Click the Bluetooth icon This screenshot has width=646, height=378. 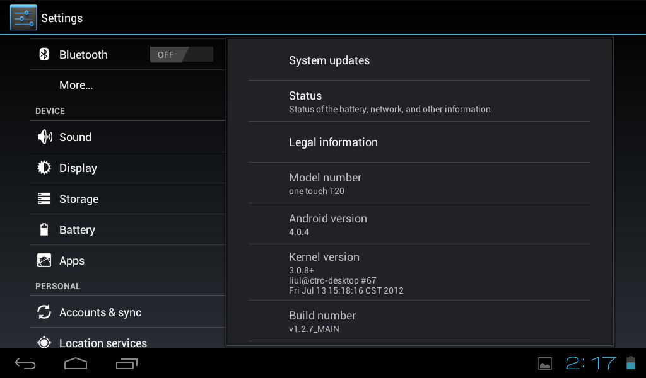tap(44, 55)
